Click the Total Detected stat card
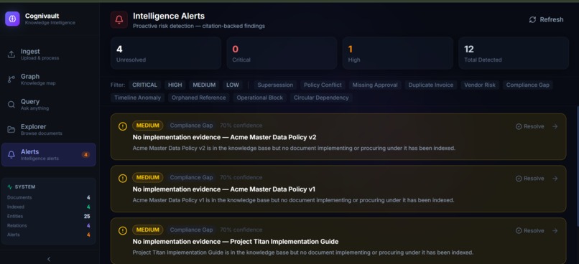The image size is (579, 264). [514, 53]
